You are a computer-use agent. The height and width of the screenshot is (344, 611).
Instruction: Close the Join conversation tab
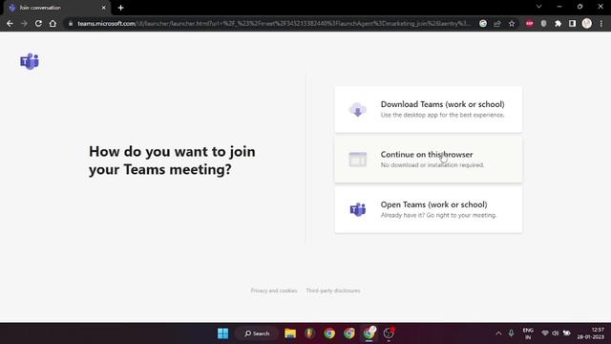(x=104, y=8)
